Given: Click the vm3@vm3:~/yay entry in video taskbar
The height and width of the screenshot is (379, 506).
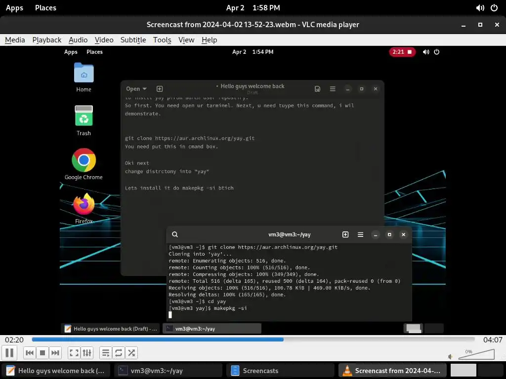Looking at the screenshot, I should (212, 329).
